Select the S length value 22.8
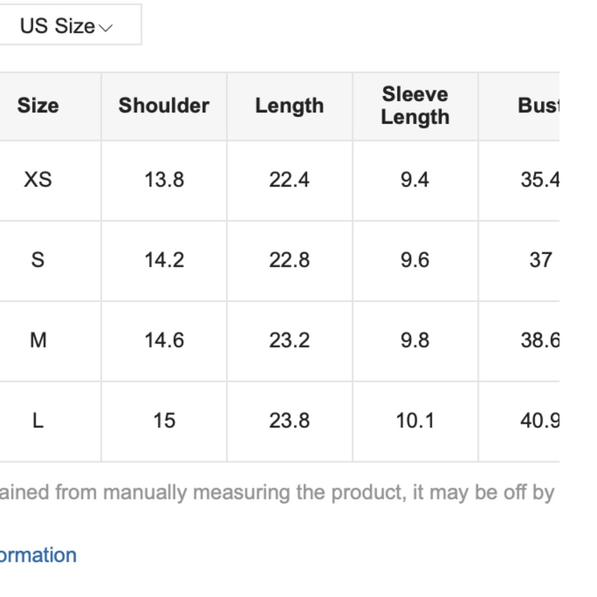The height and width of the screenshot is (597, 597). coord(289,260)
